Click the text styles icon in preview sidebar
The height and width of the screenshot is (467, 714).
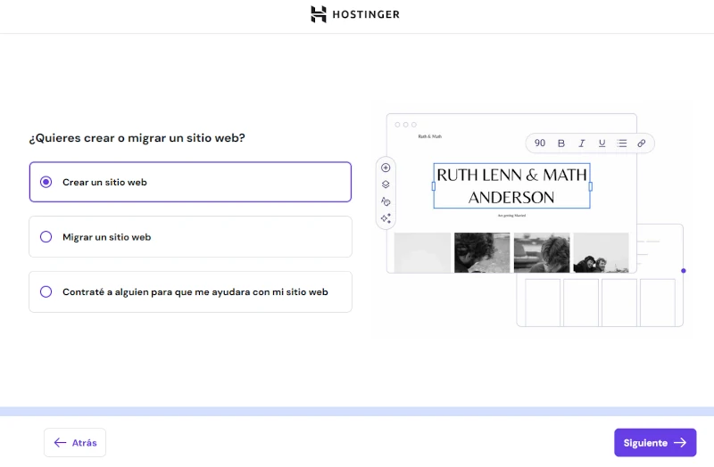386,201
